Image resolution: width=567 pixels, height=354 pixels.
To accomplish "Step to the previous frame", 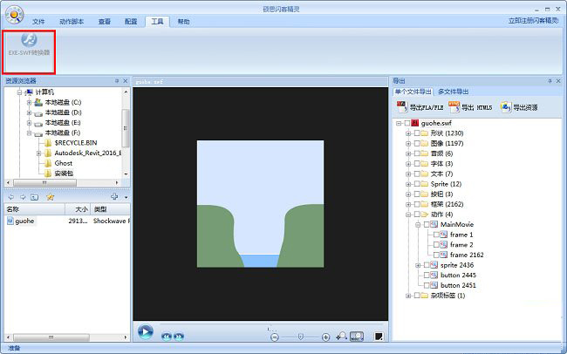I will pos(167,335).
